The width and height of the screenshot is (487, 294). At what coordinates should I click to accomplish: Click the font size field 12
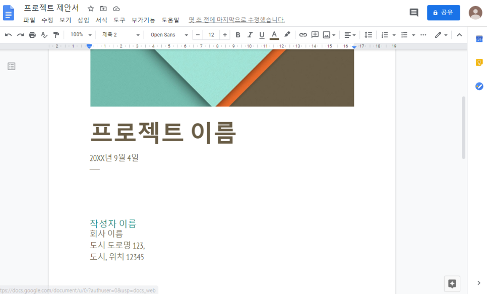(x=211, y=35)
